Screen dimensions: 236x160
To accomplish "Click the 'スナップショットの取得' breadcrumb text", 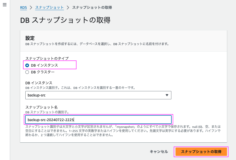I will coord(92,8).
